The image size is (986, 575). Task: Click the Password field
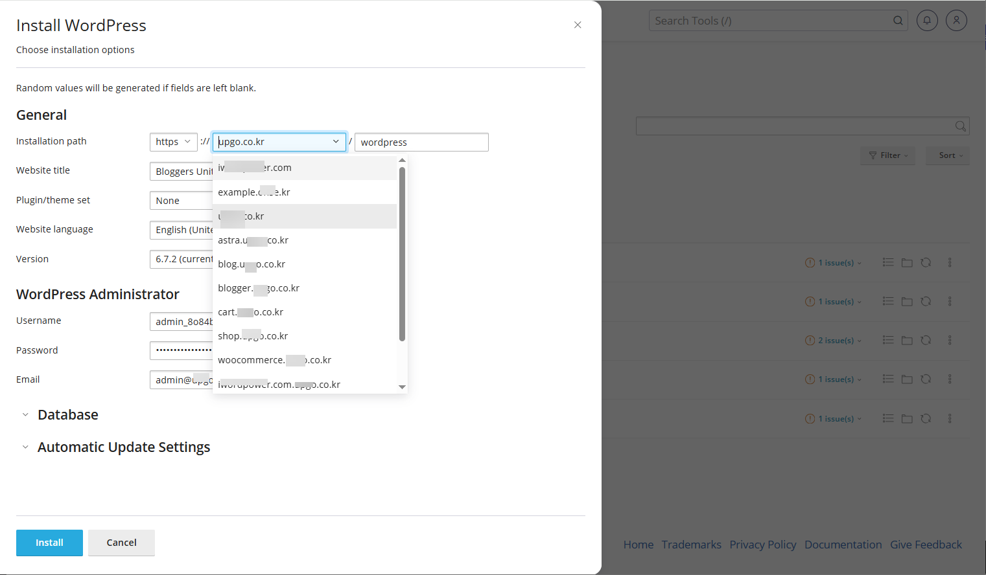click(x=182, y=350)
